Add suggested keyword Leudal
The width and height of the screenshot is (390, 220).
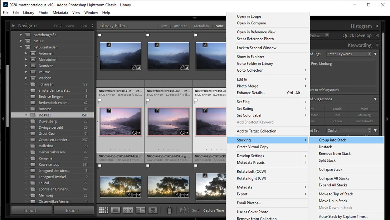coord(337,109)
